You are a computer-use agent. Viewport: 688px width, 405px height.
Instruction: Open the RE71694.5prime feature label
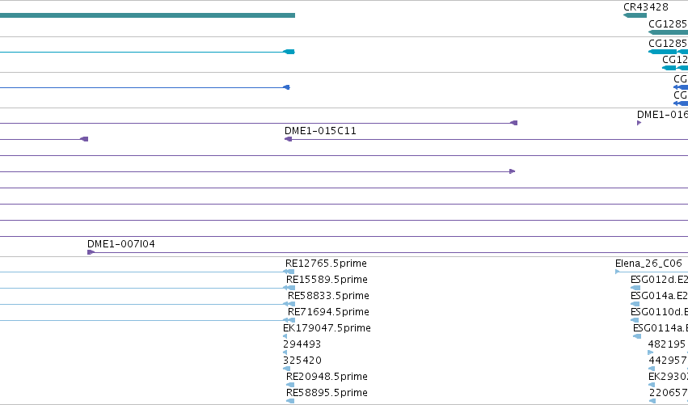[x=328, y=312]
